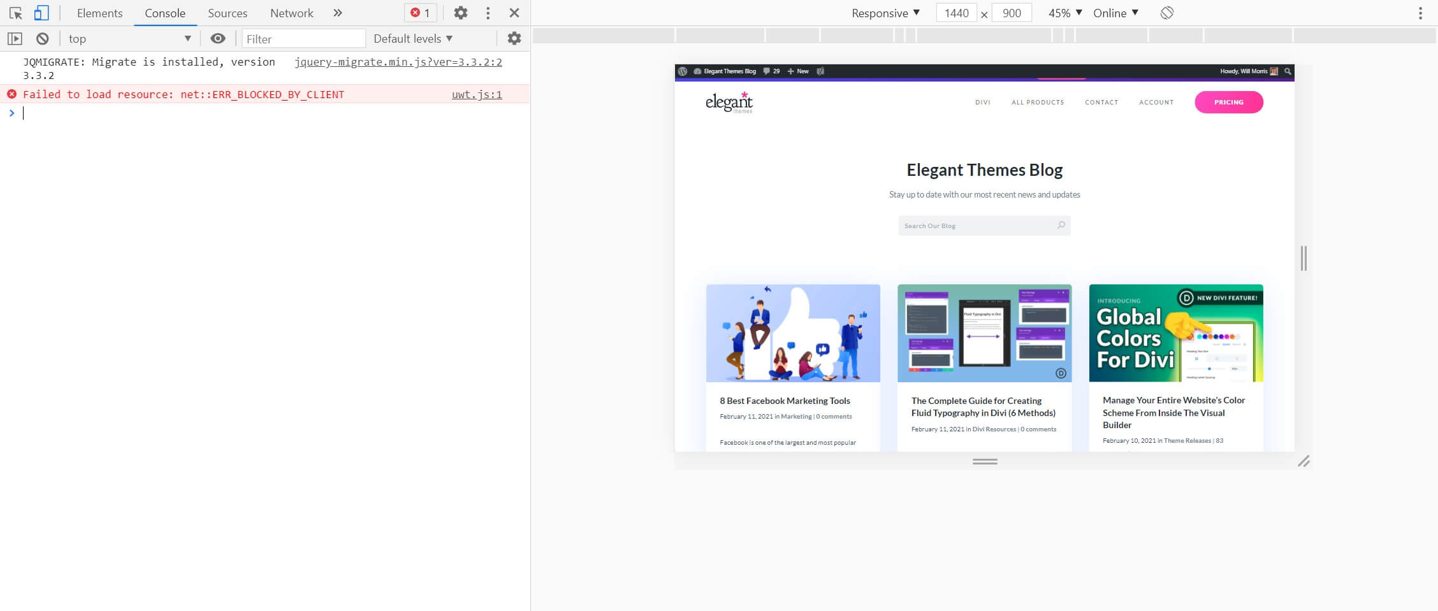This screenshot has height=611, width=1438.
Task: Click the WordPress logo in the admin bar
Action: (684, 71)
